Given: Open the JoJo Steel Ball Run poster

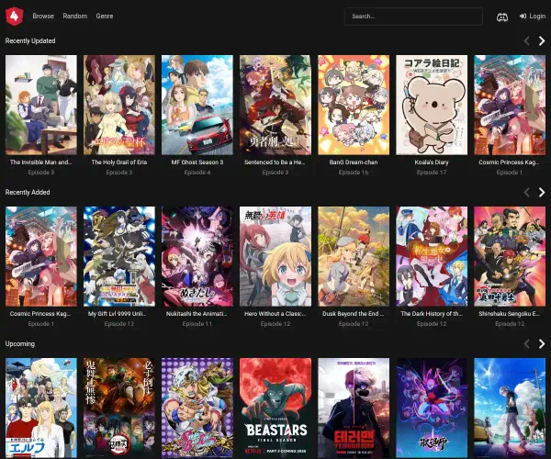Looking at the screenshot, I should 197,409.
